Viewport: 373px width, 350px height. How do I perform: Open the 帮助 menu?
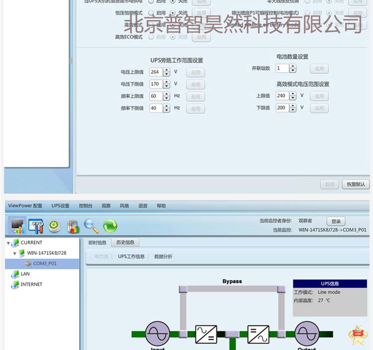(161, 206)
